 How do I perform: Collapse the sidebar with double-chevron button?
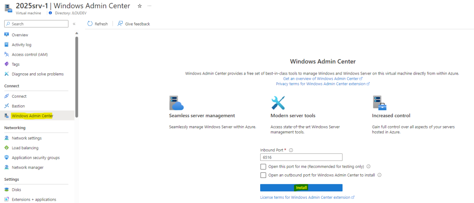tap(74, 24)
